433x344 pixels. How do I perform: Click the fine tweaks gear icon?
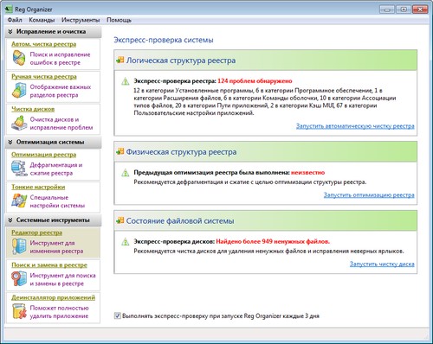pyautogui.click(x=19, y=201)
